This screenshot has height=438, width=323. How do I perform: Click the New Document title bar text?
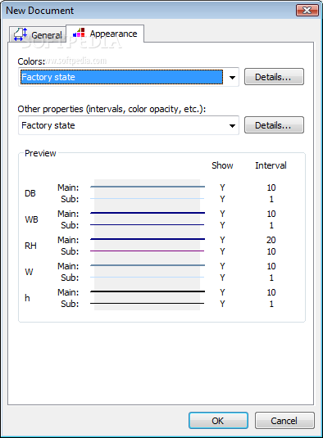(39, 11)
